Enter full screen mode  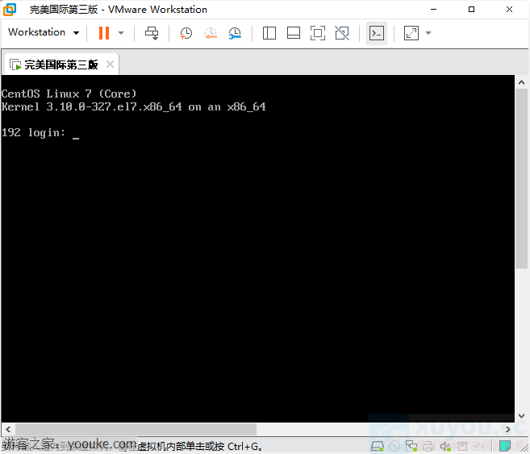pos(318,33)
